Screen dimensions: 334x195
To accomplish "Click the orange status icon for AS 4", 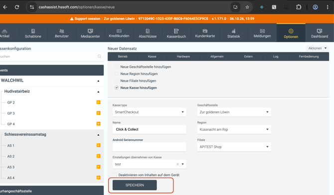I will pyautogui.click(x=98, y=178).
